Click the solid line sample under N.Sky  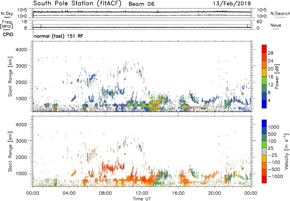click(x=7, y=17)
